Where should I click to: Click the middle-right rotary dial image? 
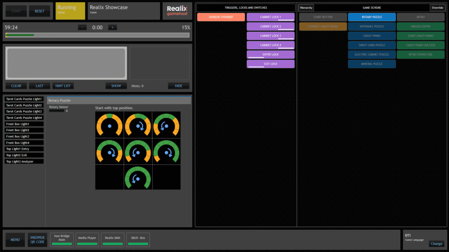pyautogui.click(x=166, y=151)
